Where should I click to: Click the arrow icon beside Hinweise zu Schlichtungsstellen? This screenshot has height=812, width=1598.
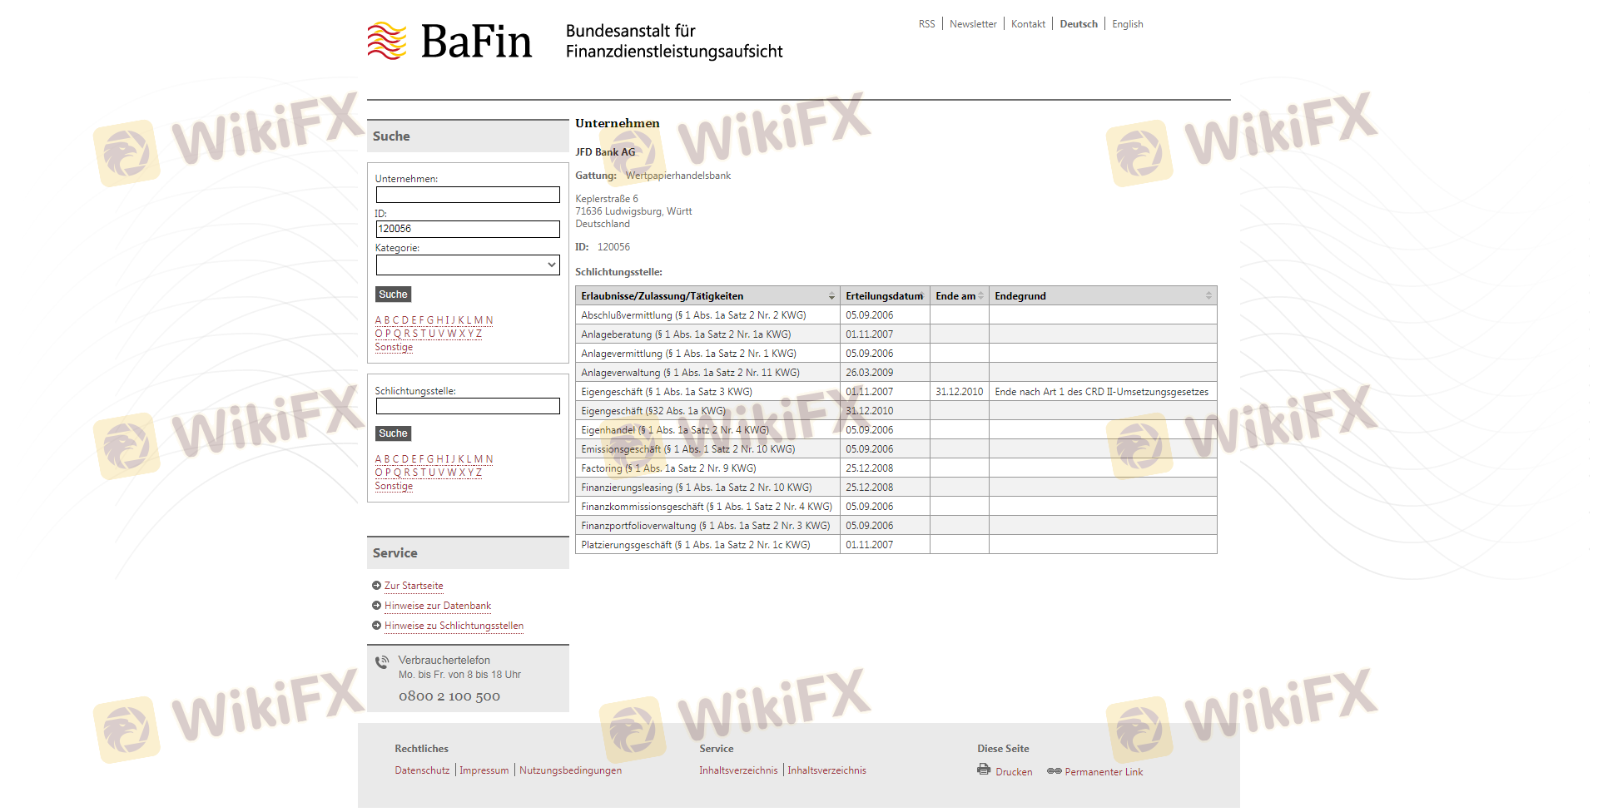click(376, 626)
